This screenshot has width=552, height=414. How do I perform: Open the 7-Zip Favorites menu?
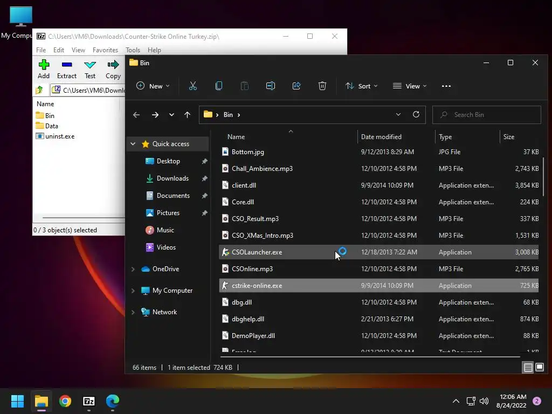[x=105, y=50]
